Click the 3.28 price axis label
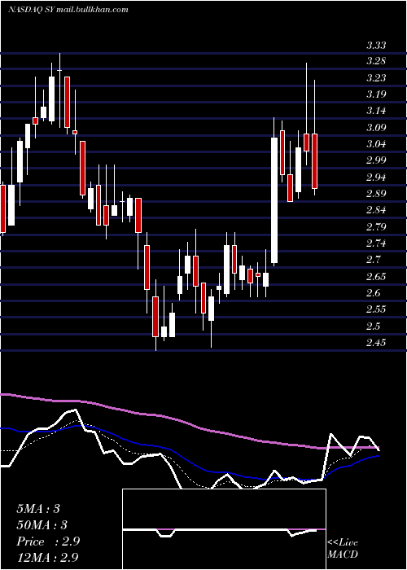The height and width of the screenshot is (570, 407). 376,61
